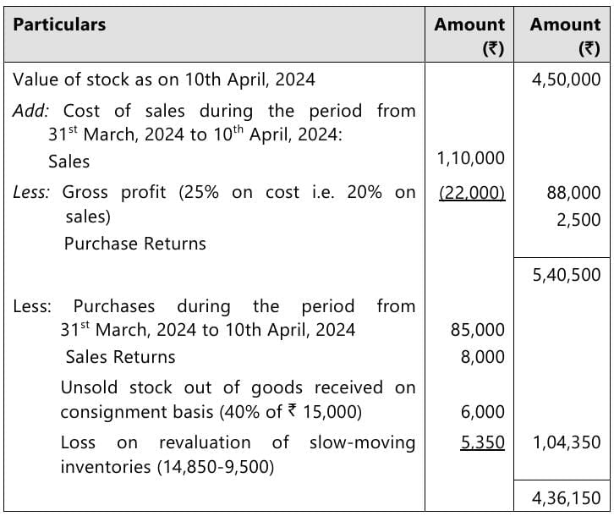Image resolution: width=614 pixels, height=516 pixels.
Task: Click the Particulars column header
Action: 59,25
